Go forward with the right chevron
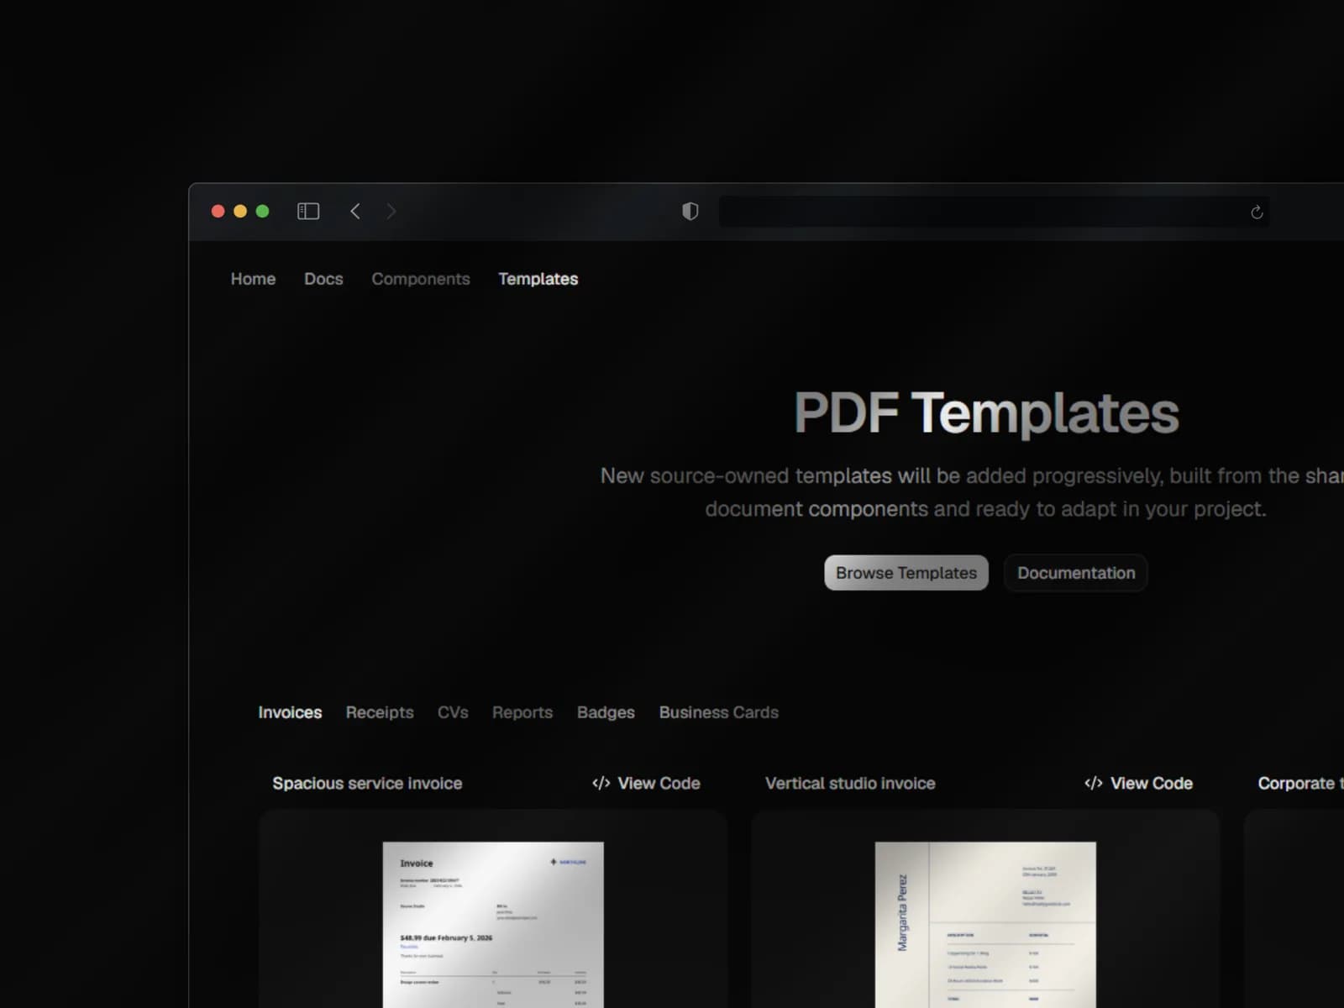 (391, 212)
